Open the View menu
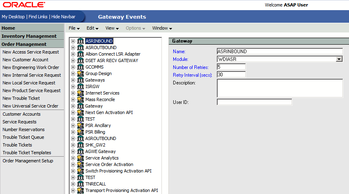This screenshot has height=194, width=349. (112, 28)
